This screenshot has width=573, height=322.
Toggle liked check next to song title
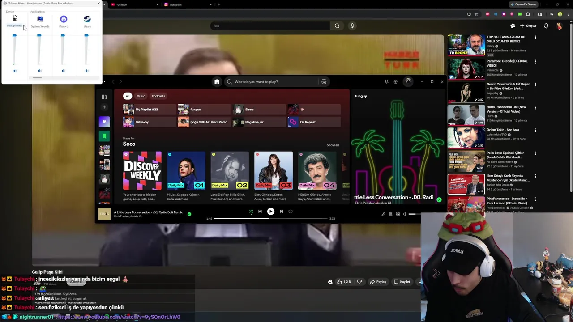coord(189,214)
